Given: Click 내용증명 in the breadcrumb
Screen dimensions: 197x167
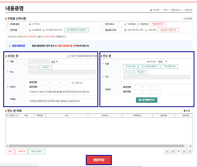Looking at the screenshot, I should point(188,10).
